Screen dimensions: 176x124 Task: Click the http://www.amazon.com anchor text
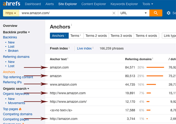68,93
